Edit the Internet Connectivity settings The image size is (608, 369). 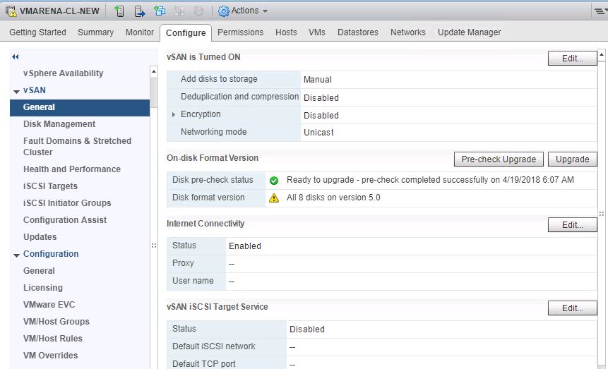point(572,225)
